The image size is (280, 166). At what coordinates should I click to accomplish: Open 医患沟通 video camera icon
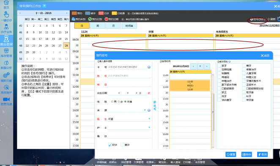(x=6, y=101)
